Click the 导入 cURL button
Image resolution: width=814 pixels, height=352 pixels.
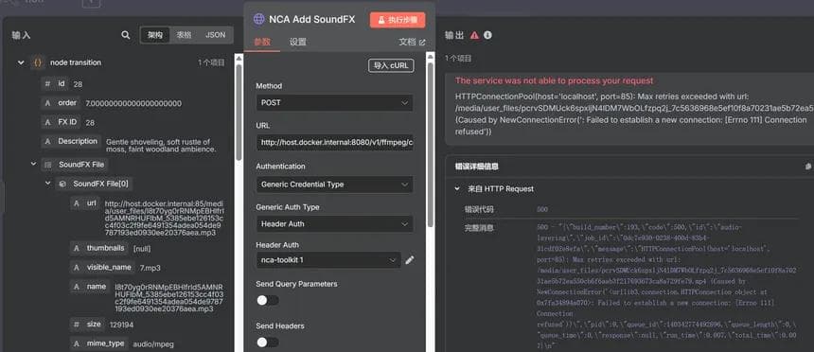click(x=391, y=65)
